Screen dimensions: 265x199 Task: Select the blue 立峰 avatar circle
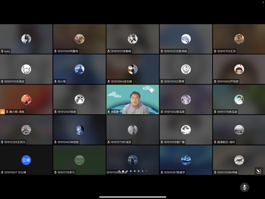26,160
